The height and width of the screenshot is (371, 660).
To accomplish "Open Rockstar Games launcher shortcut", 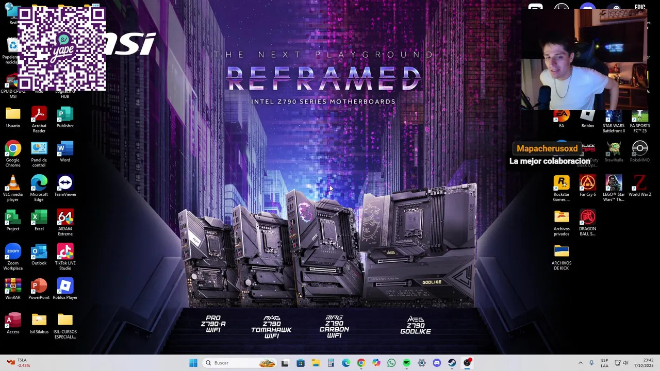I will pyautogui.click(x=562, y=189).
